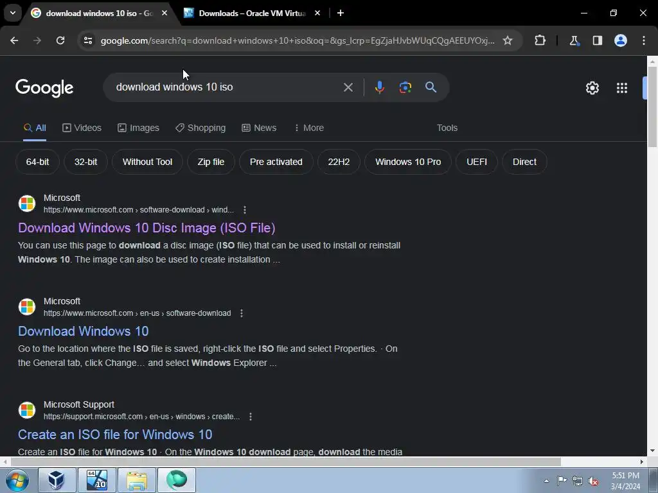Search by image with Google Lens icon
The width and height of the screenshot is (658, 493).
click(405, 87)
